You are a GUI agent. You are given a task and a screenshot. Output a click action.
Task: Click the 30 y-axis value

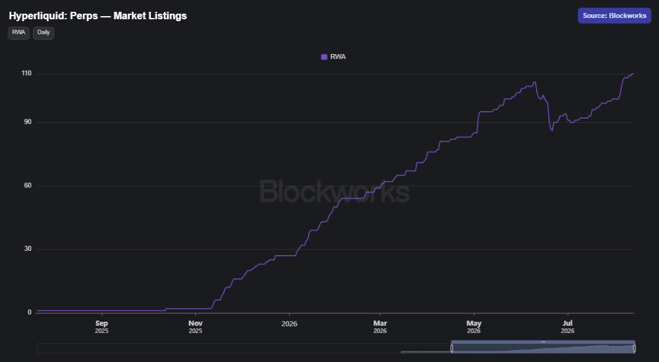coord(28,249)
